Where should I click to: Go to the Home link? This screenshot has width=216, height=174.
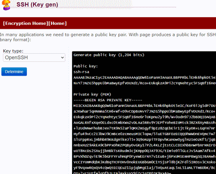pos(58,23)
